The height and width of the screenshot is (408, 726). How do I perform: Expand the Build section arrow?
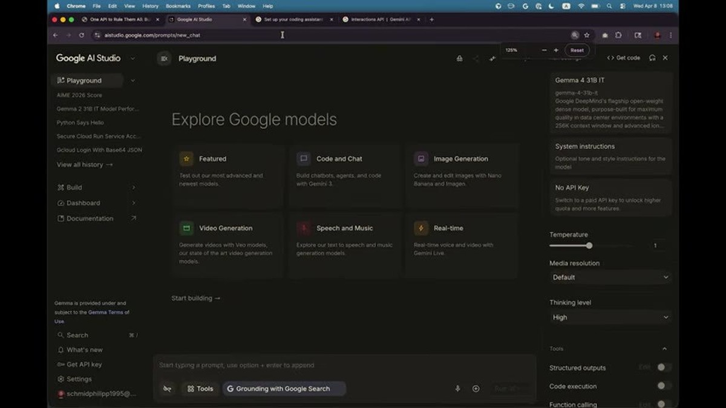(134, 187)
